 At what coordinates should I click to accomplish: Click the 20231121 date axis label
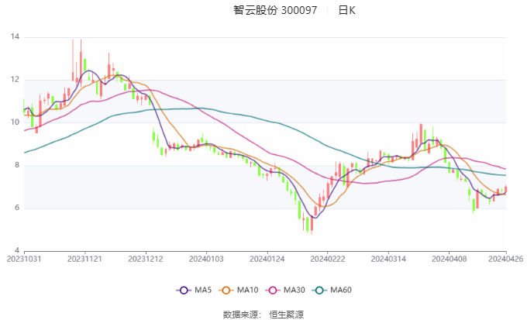click(x=84, y=259)
